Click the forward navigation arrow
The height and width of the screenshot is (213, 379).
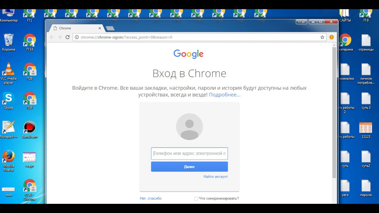point(60,37)
